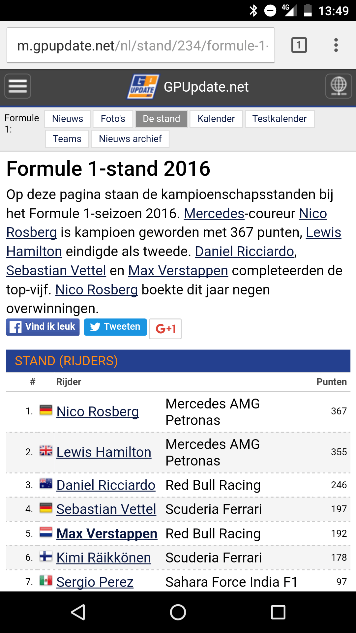Screen dimensions: 356x633
Task: Select the Teams tab
Action: pos(67,139)
